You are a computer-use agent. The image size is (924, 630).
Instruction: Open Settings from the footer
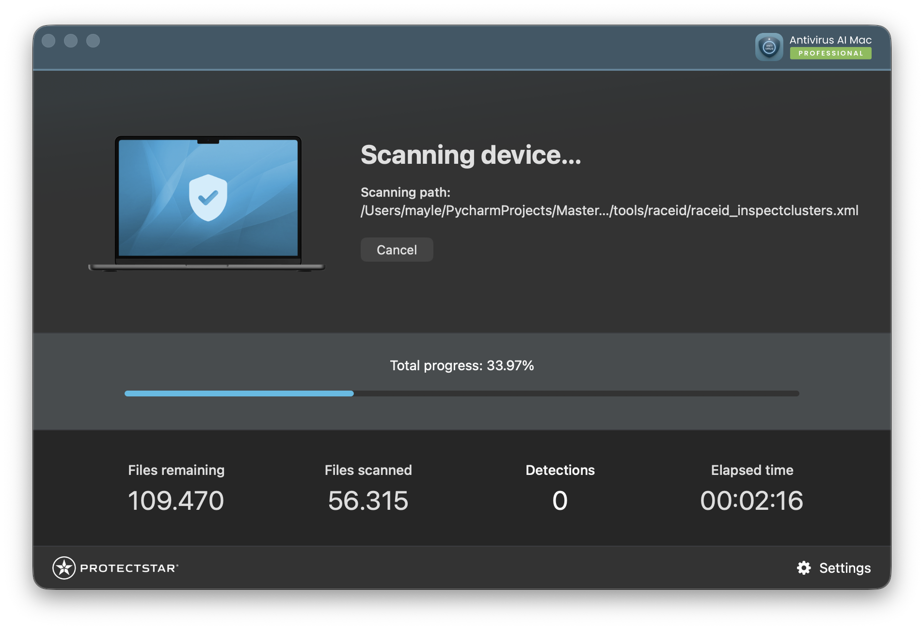coord(844,567)
